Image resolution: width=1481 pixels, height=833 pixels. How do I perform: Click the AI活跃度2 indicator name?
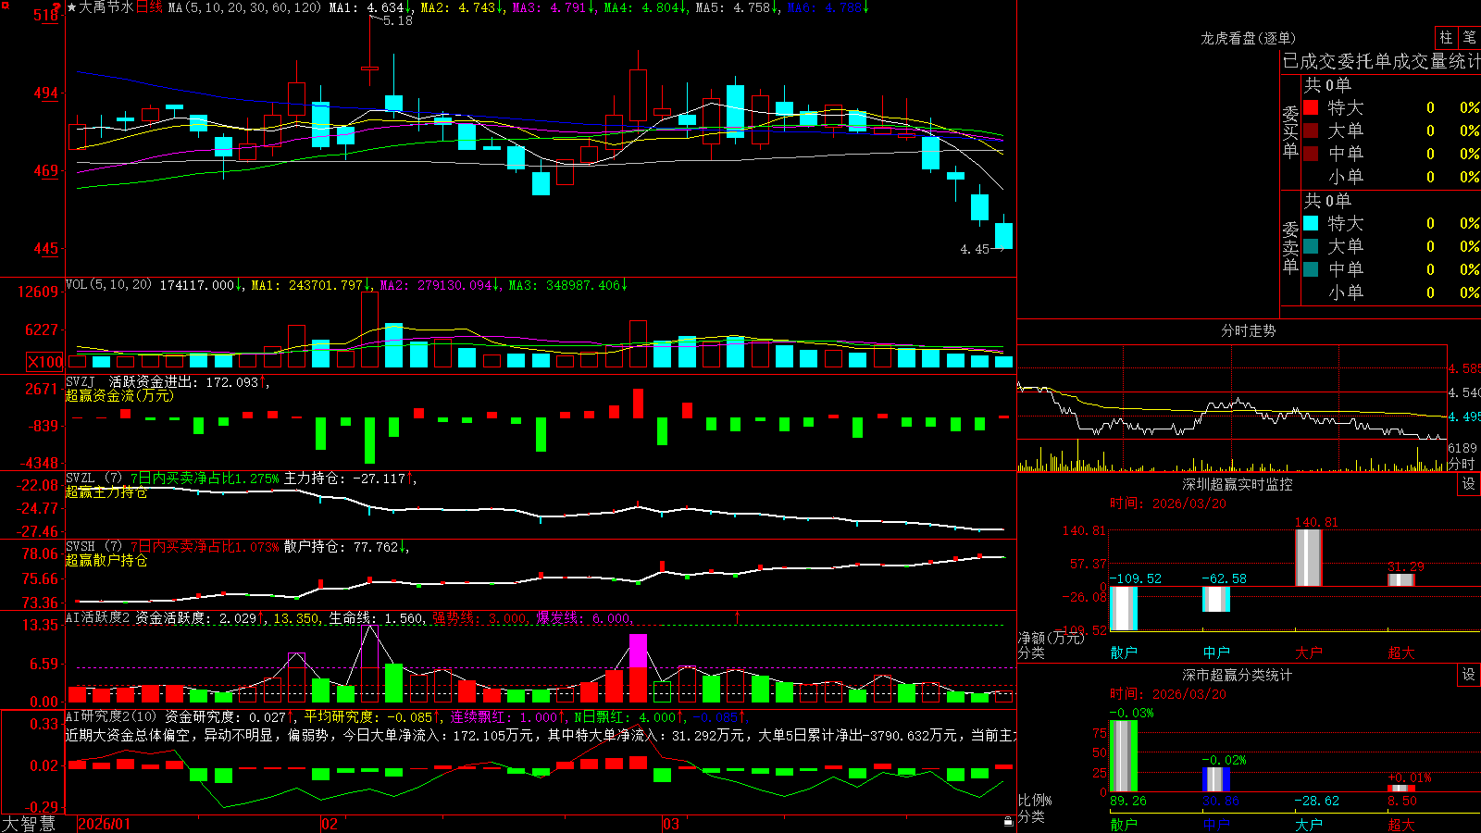pyautogui.click(x=98, y=618)
